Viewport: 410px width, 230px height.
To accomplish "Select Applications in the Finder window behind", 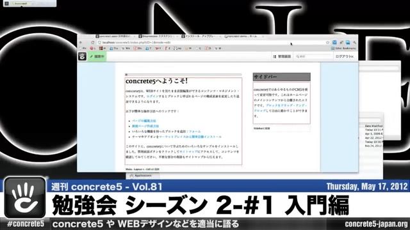I will tap(143, 176).
